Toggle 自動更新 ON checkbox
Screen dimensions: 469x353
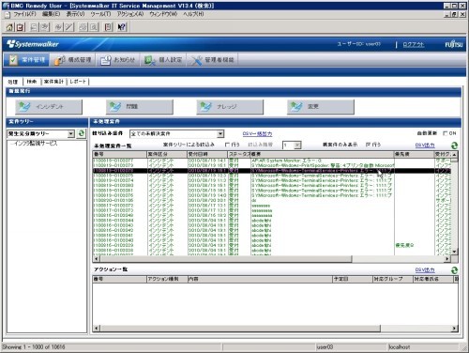click(x=446, y=133)
